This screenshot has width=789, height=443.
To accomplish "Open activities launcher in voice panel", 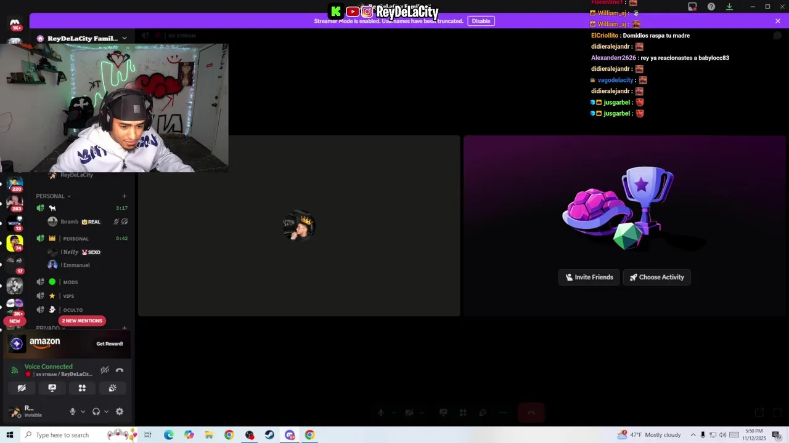I will (x=82, y=388).
